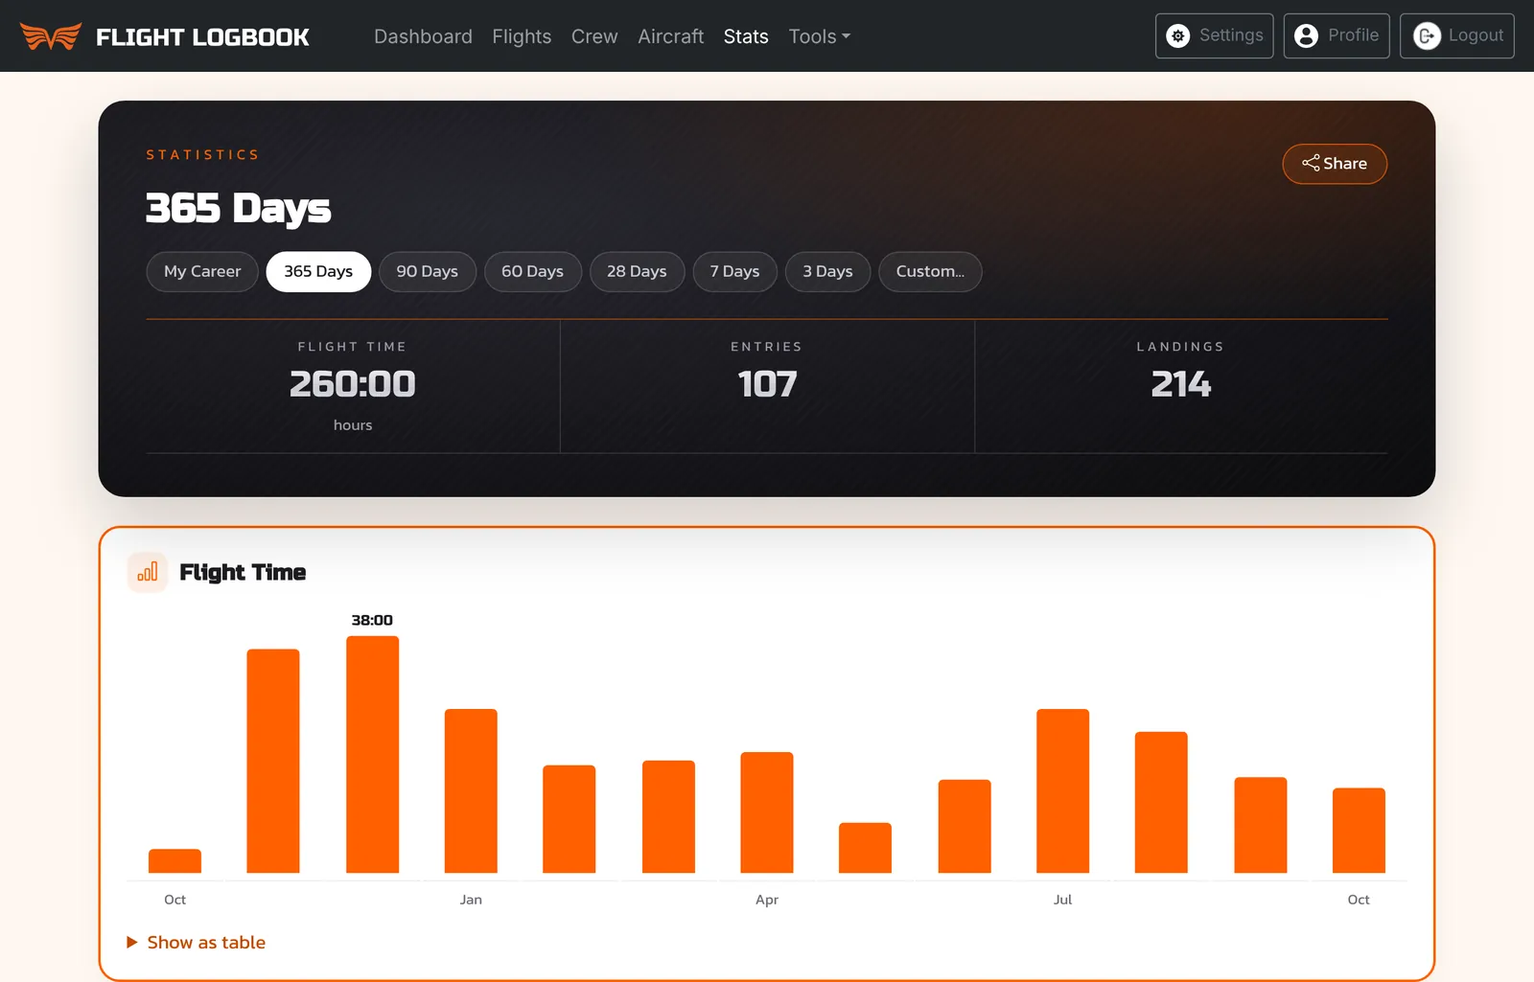
Task: Click the Settings gear icon
Action: [x=1178, y=35]
